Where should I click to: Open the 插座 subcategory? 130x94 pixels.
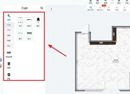pyautogui.click(x=9, y=35)
